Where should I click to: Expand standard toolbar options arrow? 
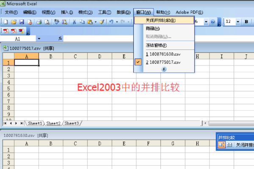point(219,22)
